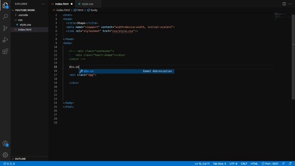Open the Run and Debug view icon

[x=5, y=40]
